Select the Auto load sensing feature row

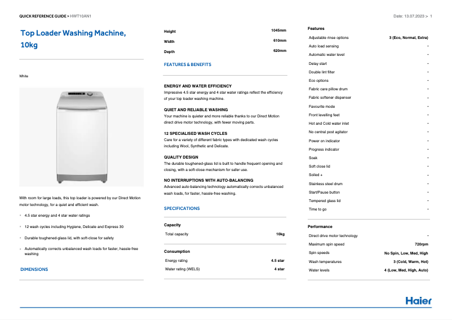pyautogui.click(x=324, y=46)
